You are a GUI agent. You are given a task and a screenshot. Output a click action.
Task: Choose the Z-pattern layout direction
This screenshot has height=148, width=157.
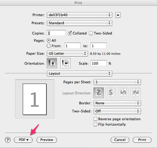99,93
